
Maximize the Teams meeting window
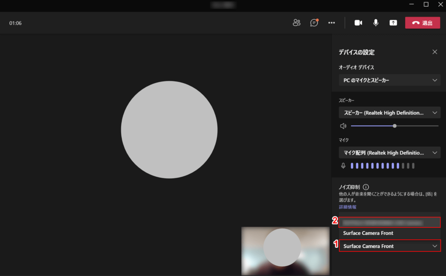426,4
